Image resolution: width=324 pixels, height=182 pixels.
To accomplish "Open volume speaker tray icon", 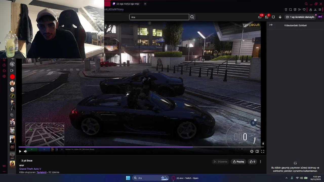I will [x=301, y=178].
